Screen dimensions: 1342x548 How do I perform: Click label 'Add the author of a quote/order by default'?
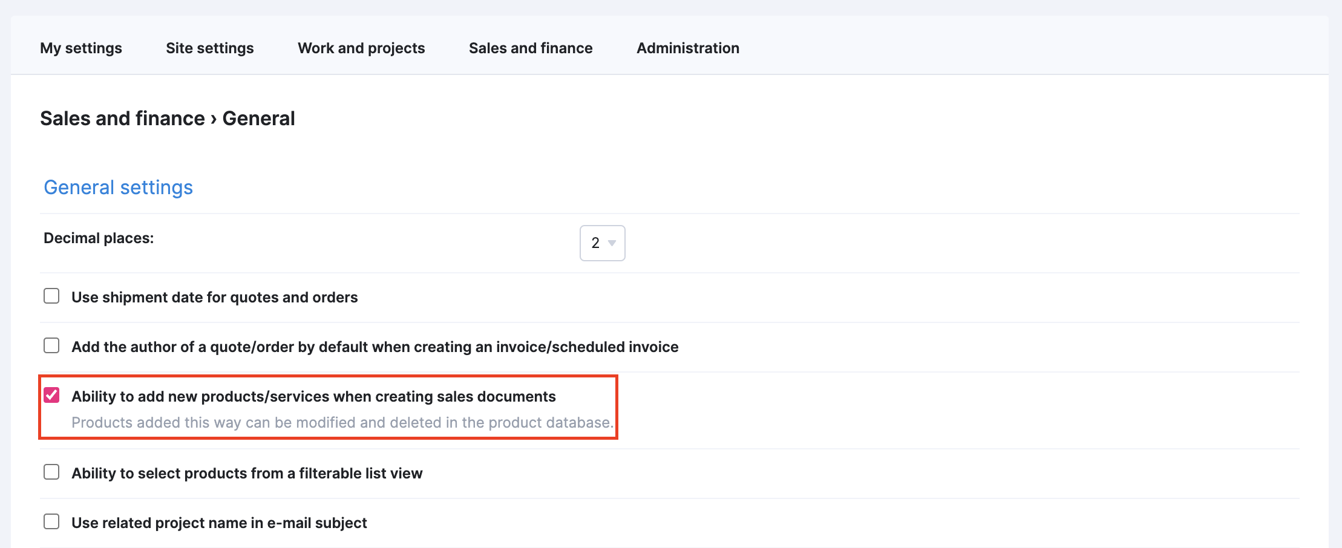(x=375, y=347)
